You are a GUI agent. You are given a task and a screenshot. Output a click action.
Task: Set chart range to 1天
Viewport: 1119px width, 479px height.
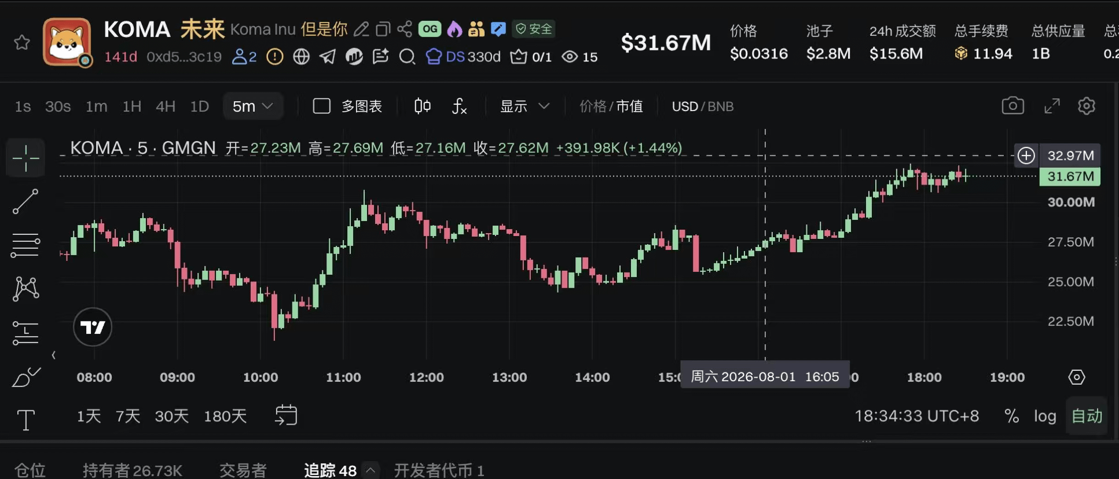89,416
